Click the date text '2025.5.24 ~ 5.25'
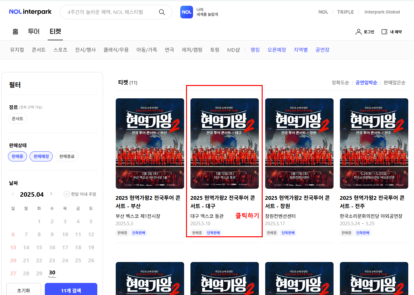Viewport: 414px width, 295px height. (357, 224)
